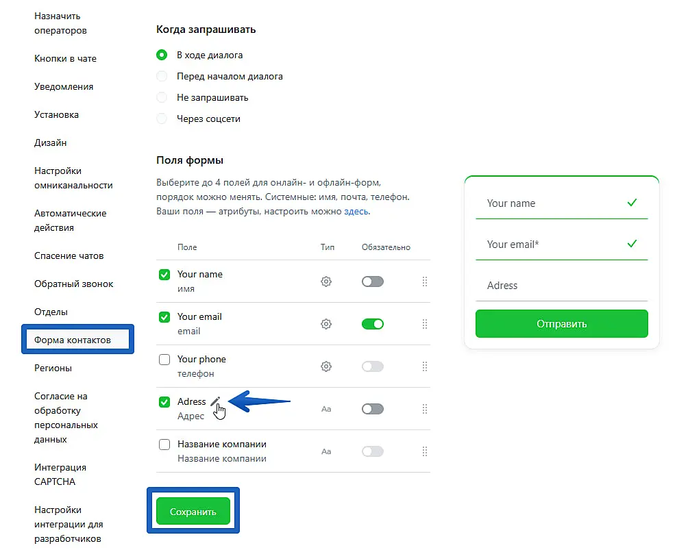Grab drag handle of Your email row
The image size is (677, 550).
(425, 324)
